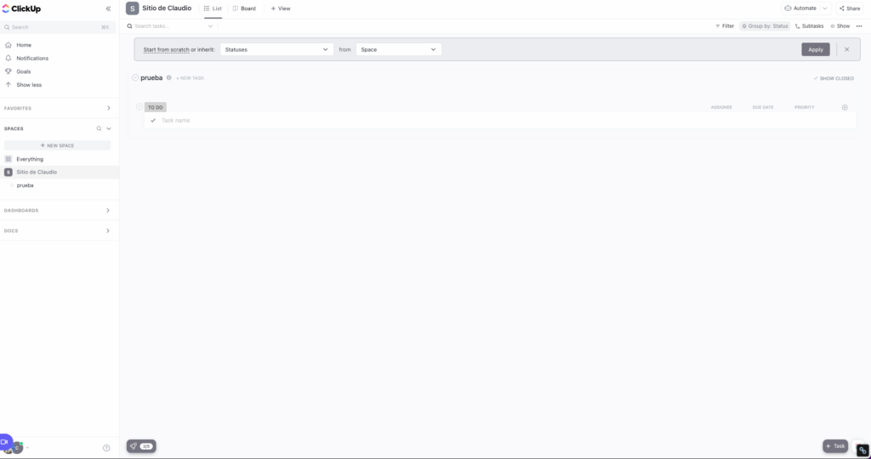Collapse the sidebar with double-chevron icon

108,8
